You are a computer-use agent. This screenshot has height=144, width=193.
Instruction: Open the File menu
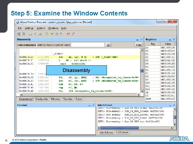(x=20, y=28)
